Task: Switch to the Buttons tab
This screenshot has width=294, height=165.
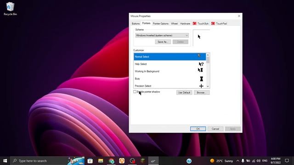Action: pyautogui.click(x=136, y=23)
